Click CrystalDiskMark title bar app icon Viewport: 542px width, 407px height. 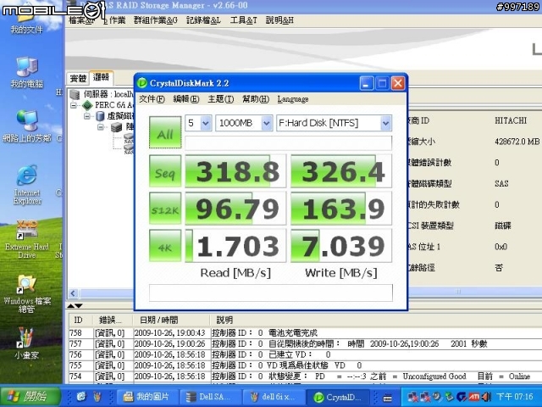point(142,83)
